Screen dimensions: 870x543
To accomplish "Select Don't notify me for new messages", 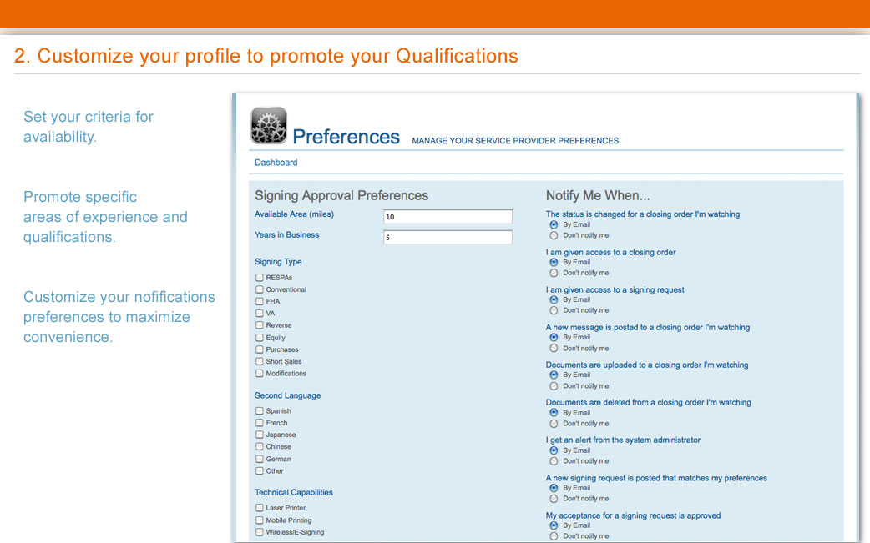I will click(x=554, y=348).
